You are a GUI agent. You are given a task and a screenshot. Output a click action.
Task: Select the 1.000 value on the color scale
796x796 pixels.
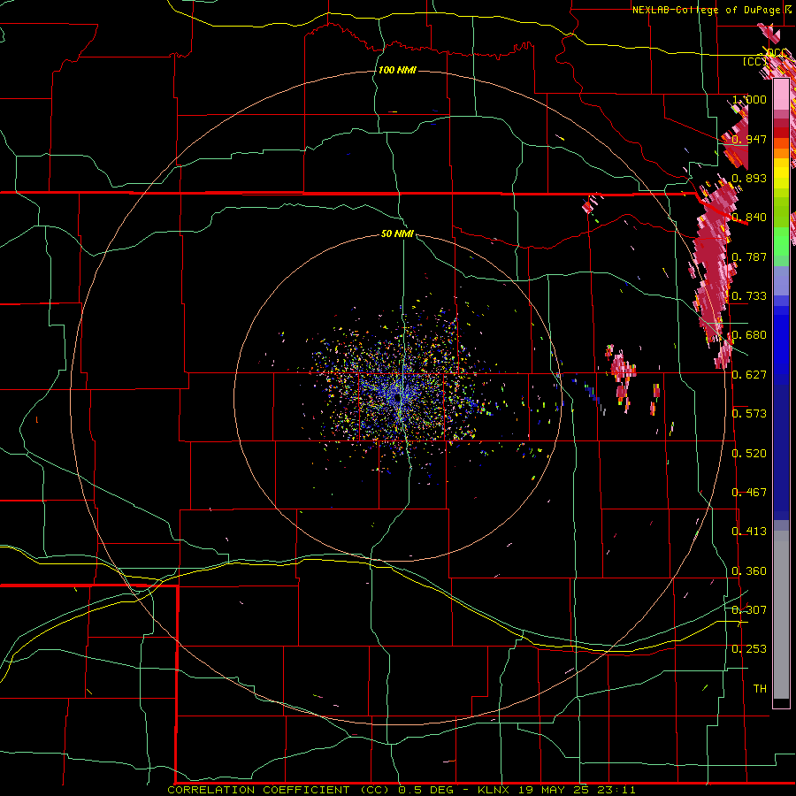pyautogui.click(x=749, y=99)
